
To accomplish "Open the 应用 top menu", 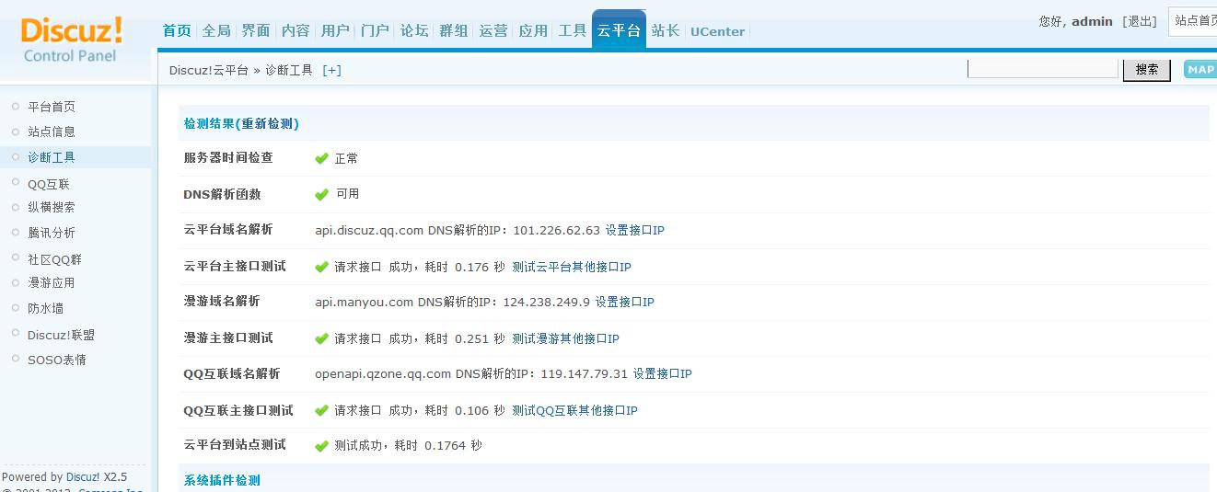I will pos(533,30).
